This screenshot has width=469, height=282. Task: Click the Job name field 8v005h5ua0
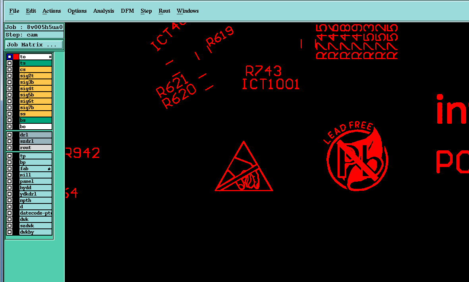(35, 27)
